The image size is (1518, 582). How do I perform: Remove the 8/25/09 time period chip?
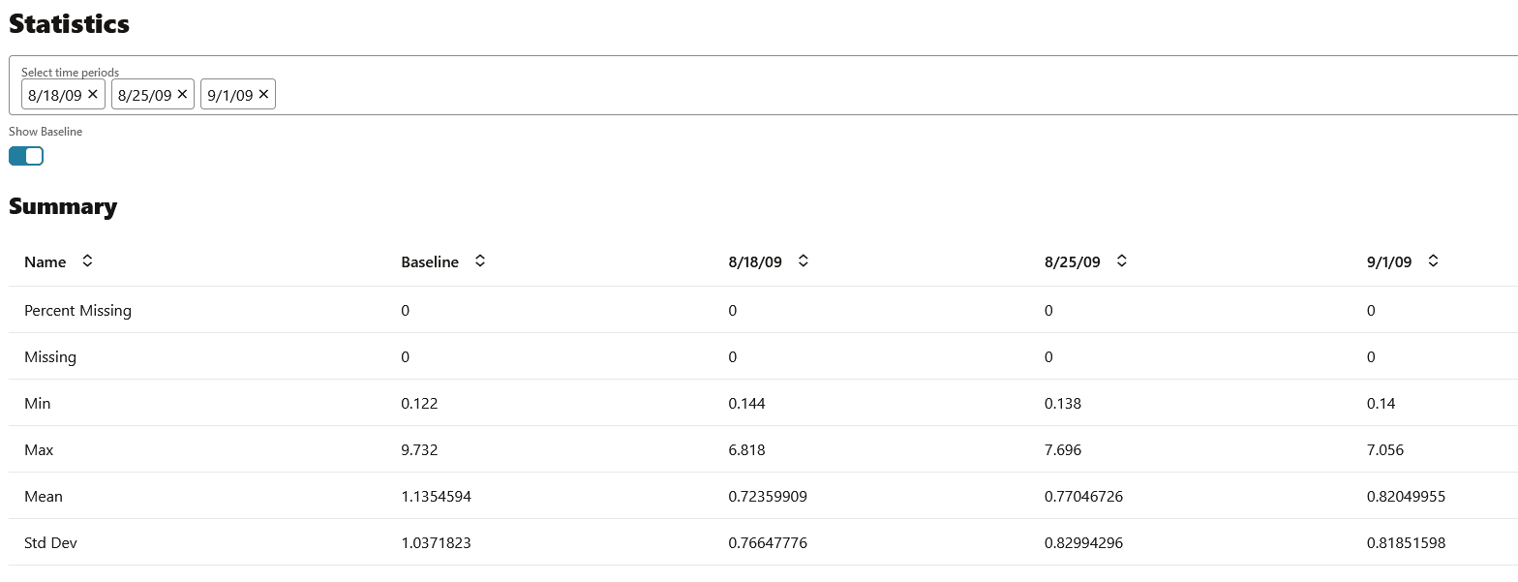point(182,94)
